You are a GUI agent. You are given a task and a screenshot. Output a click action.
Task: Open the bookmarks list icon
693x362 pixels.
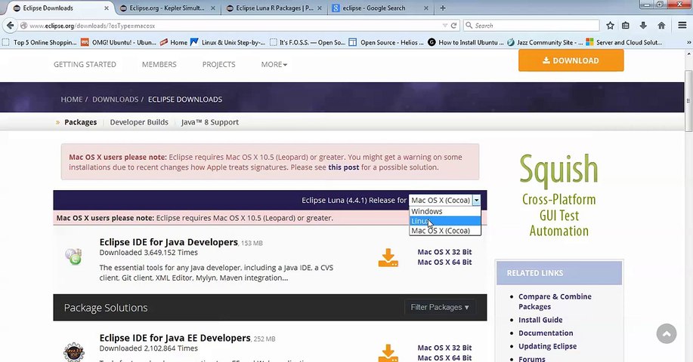626,26
